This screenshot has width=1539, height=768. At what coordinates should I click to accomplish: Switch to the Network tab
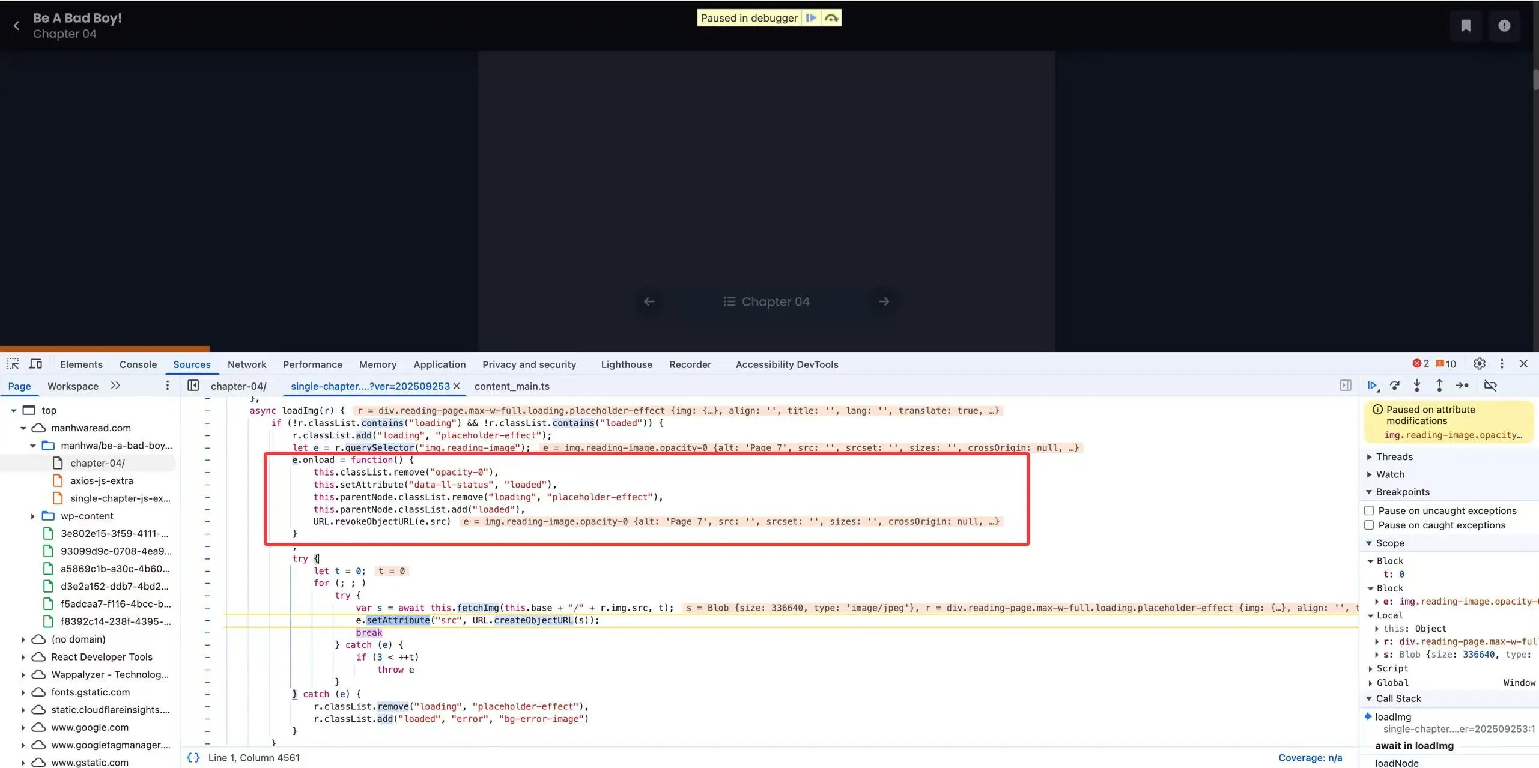246,364
